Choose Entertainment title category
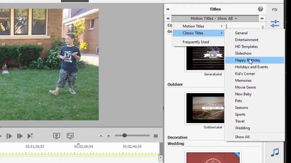This screenshot has width=291, height=163. pos(255,40)
